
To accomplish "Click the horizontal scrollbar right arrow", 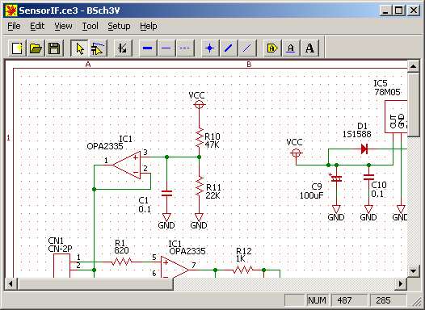I will pos(401,284).
